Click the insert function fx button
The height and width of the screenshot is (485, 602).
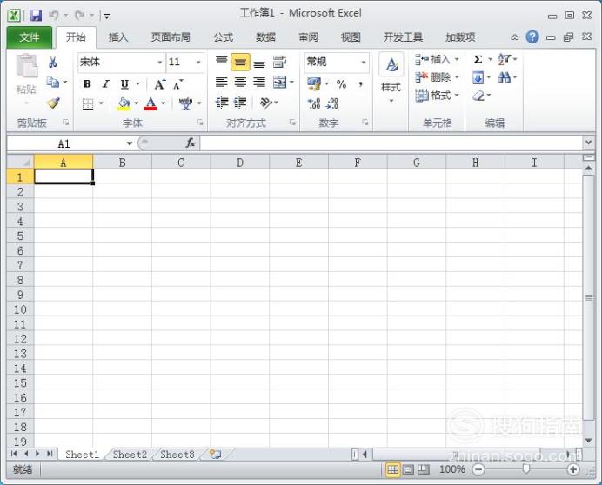click(191, 143)
